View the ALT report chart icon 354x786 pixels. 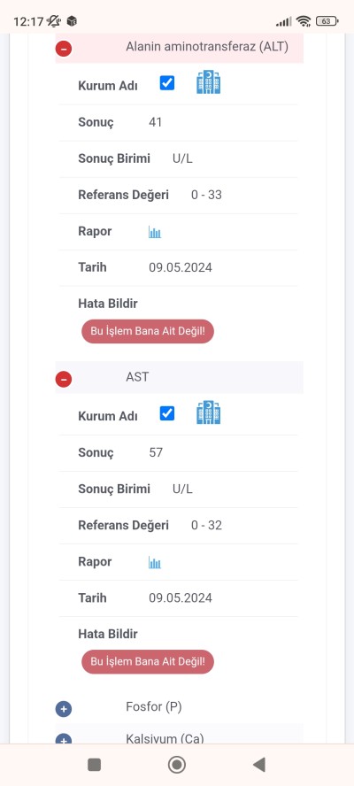[155, 232]
